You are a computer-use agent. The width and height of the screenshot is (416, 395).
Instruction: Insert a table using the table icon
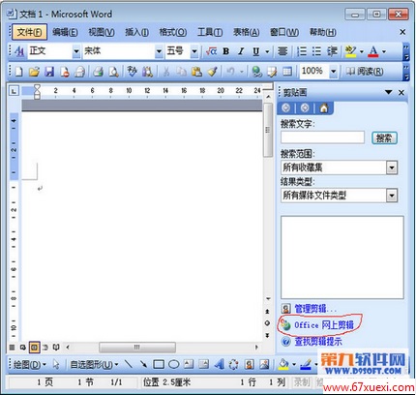tap(286, 72)
